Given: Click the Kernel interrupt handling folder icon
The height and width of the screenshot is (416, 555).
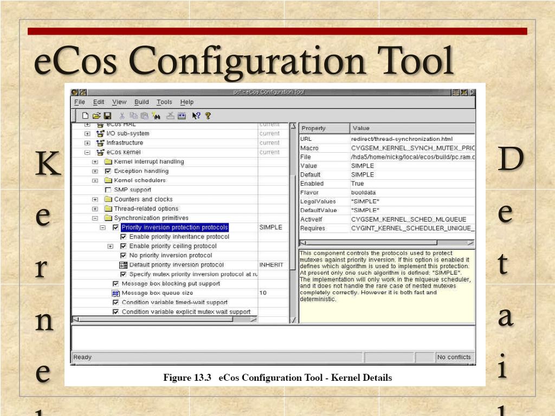Looking at the screenshot, I should pos(108,161).
